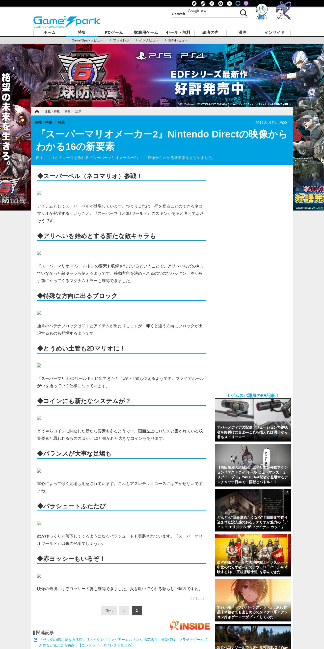Click broken image under 赤ヨッシー heading

click(39, 576)
